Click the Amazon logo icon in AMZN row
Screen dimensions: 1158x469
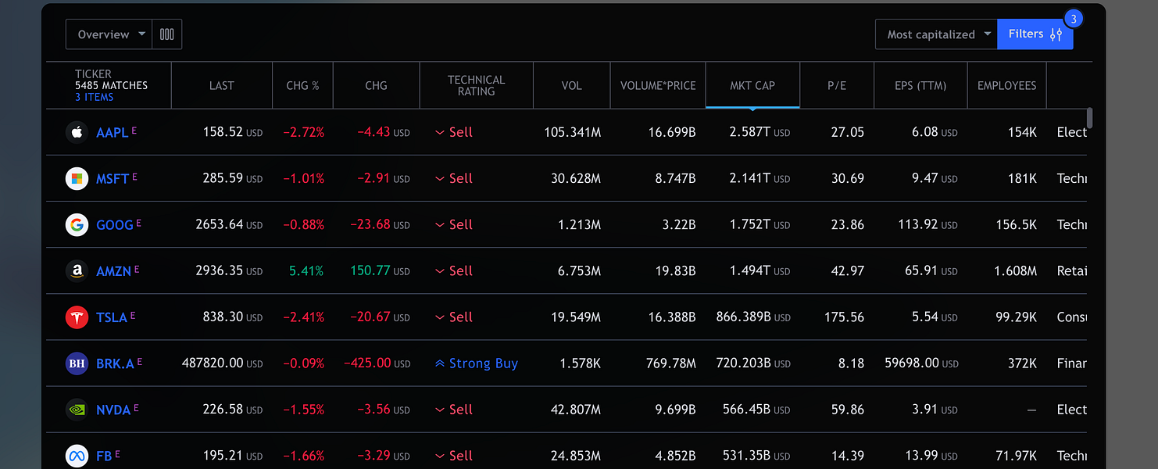77,270
